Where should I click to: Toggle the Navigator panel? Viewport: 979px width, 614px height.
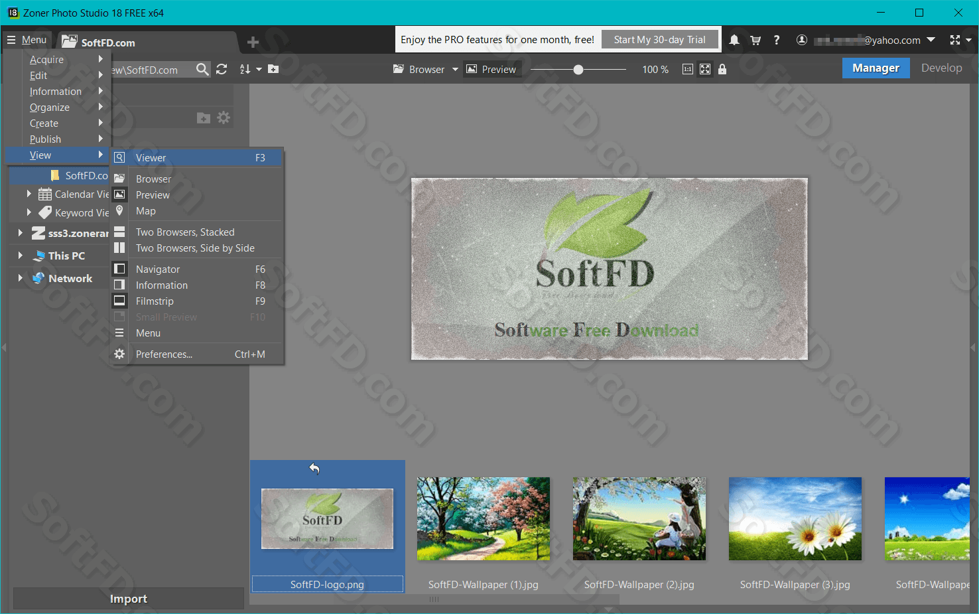coord(197,269)
